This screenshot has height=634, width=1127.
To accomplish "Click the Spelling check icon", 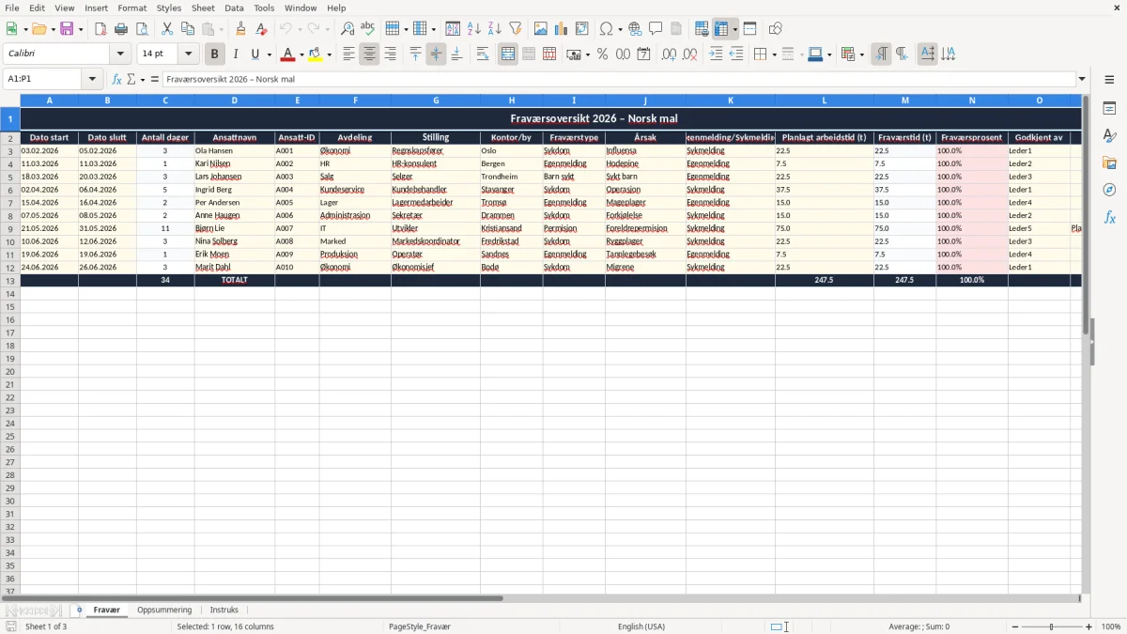I will pos(368,29).
